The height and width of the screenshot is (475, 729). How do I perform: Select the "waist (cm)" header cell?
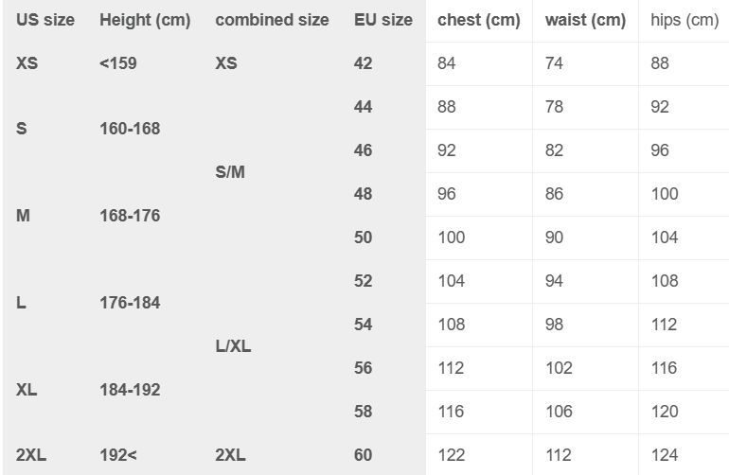(585, 20)
